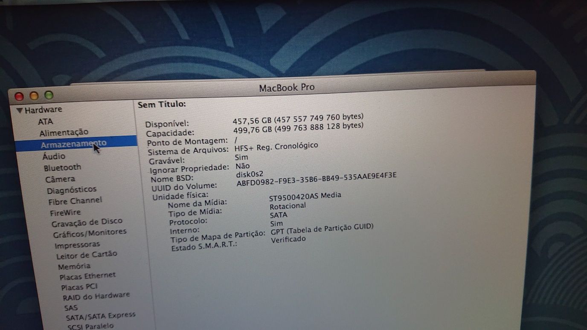Select SATA/SATA Express in the sidebar
This screenshot has width=587, height=330.
click(101, 316)
